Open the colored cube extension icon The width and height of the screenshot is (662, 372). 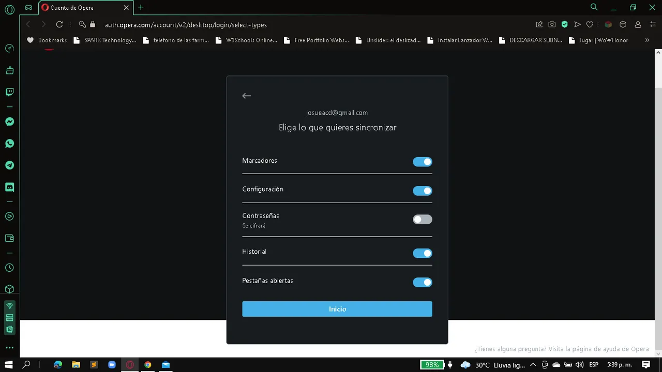[608, 24]
